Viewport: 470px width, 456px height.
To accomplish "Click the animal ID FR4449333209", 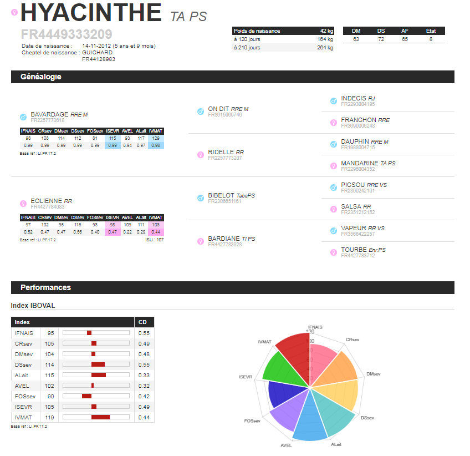I will tap(67, 34).
